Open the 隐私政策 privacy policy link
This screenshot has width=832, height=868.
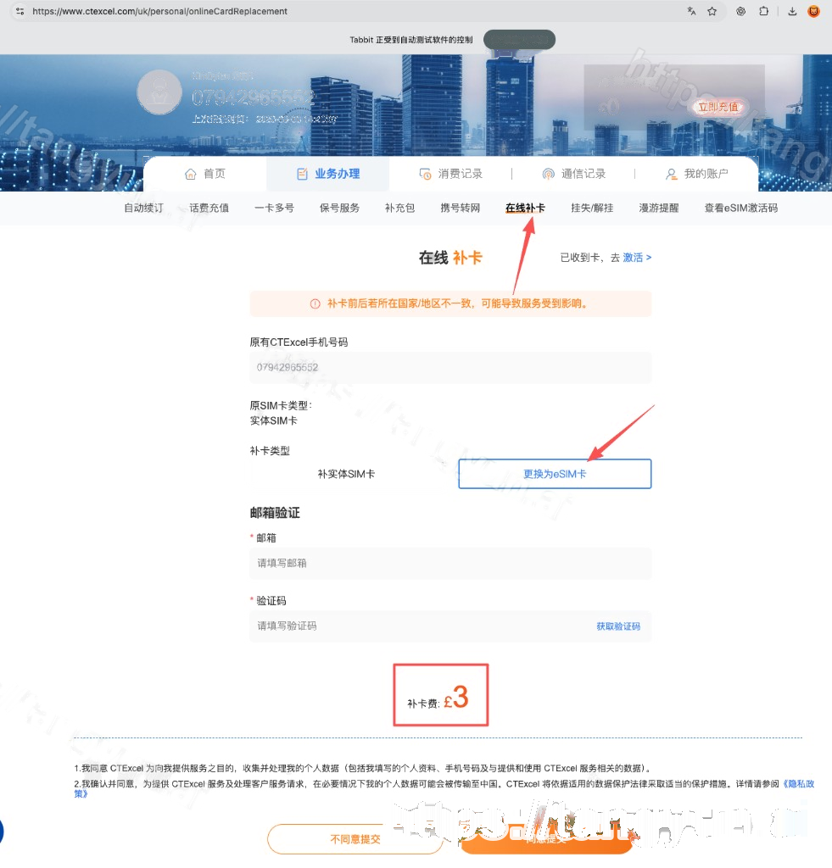[798, 784]
